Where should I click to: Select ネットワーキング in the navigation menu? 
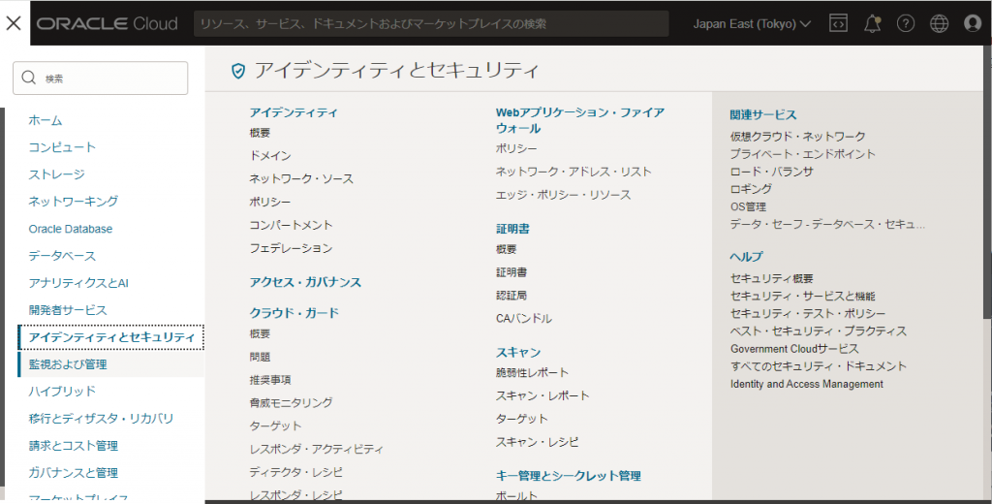tap(73, 202)
